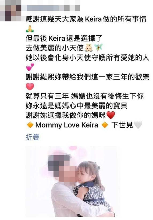Click the praying hands emoji
Viewport: 153px width, 220px height.
click(x=30, y=29)
